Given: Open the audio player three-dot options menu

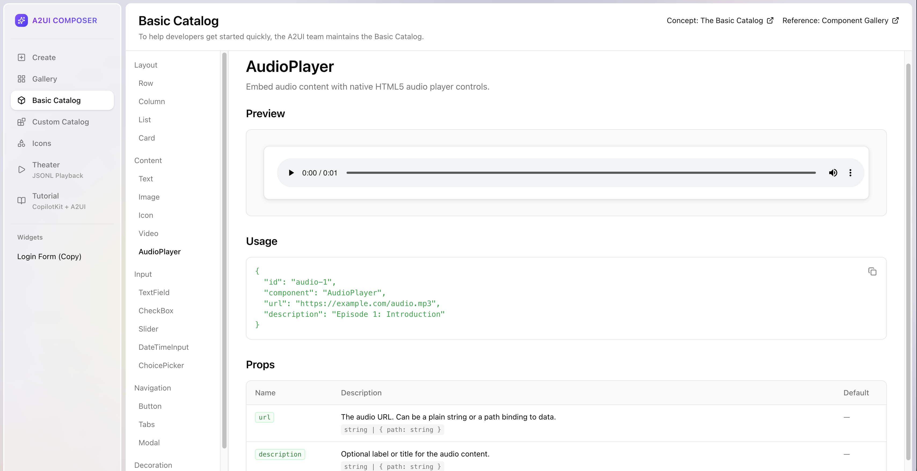Looking at the screenshot, I should [850, 173].
